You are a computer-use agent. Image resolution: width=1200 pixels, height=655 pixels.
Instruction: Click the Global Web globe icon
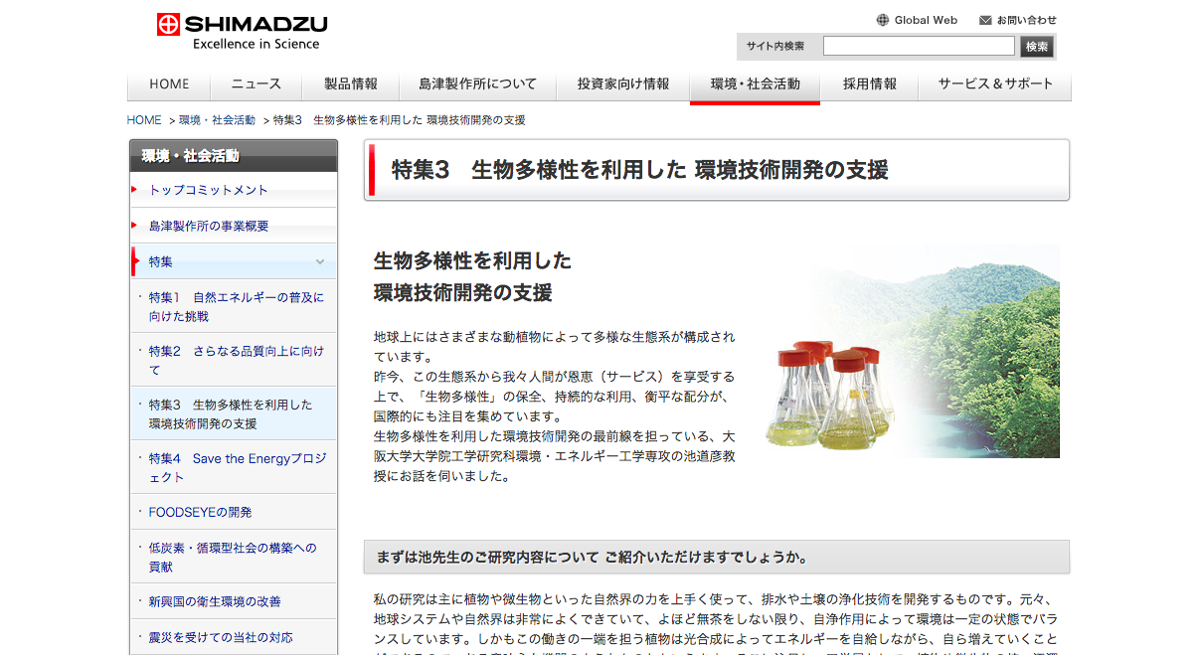click(x=882, y=20)
